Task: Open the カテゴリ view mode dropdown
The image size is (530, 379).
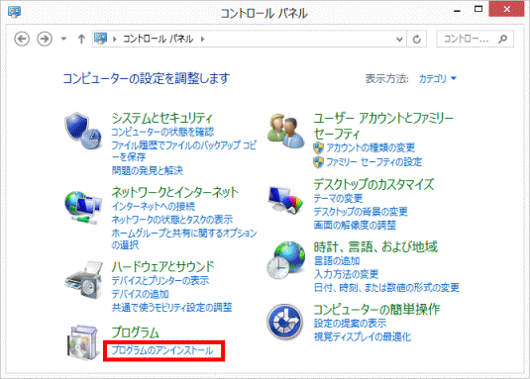Action: (x=438, y=78)
